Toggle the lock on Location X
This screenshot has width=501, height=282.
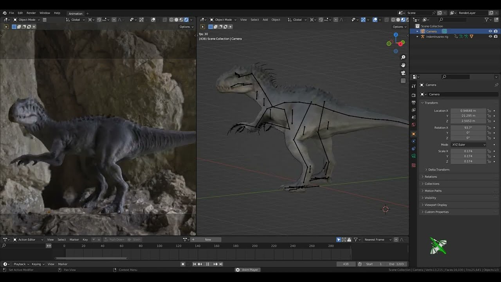click(x=489, y=111)
